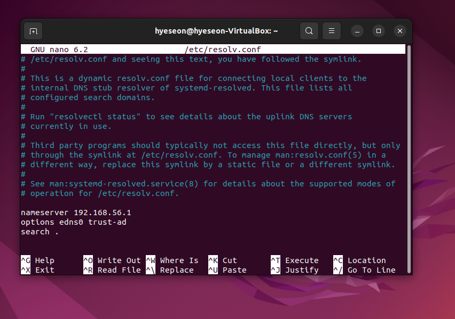Screen dimensions: 455x319
Task: Click the first comment line about following symlink
Action: [192, 59]
